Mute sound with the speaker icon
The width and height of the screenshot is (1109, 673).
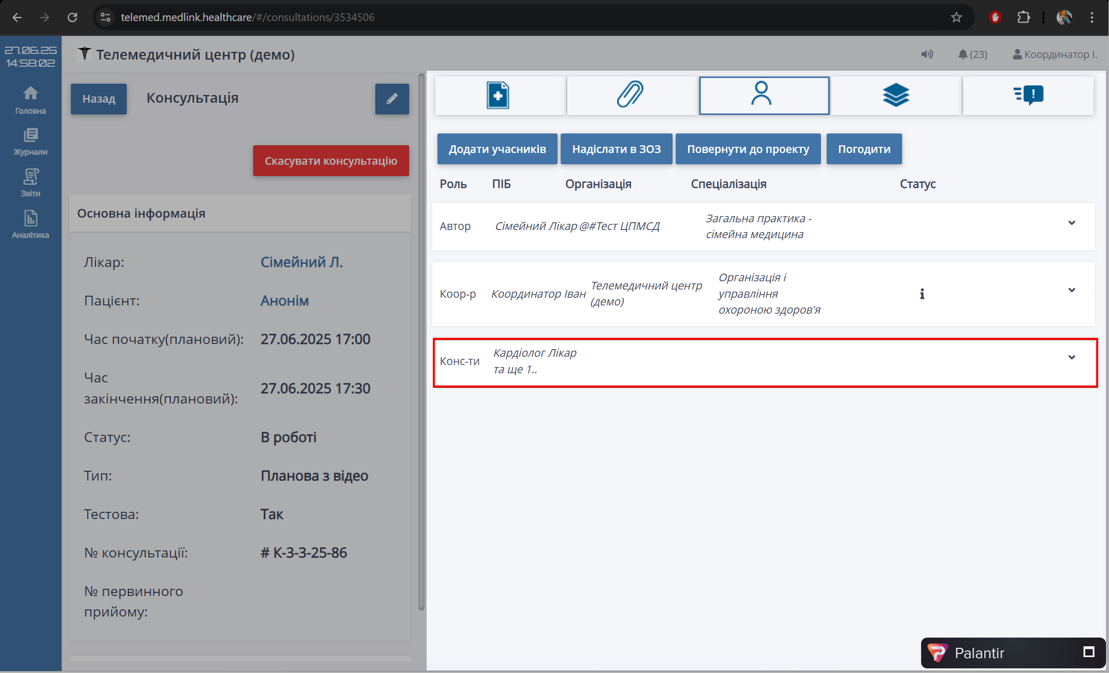pos(927,54)
